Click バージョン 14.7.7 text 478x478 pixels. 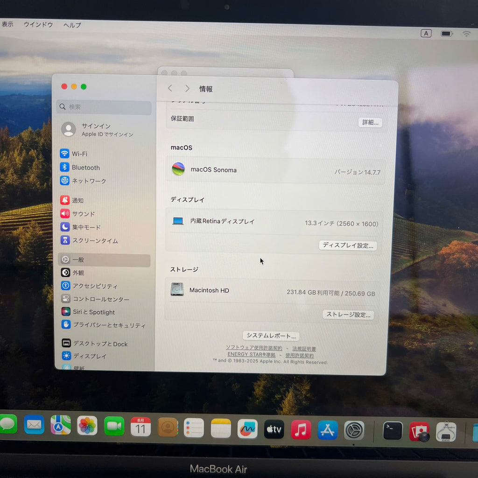coord(357,172)
